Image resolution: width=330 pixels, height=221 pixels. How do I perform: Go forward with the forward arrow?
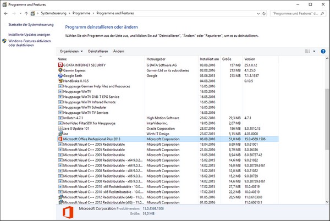(14, 13)
